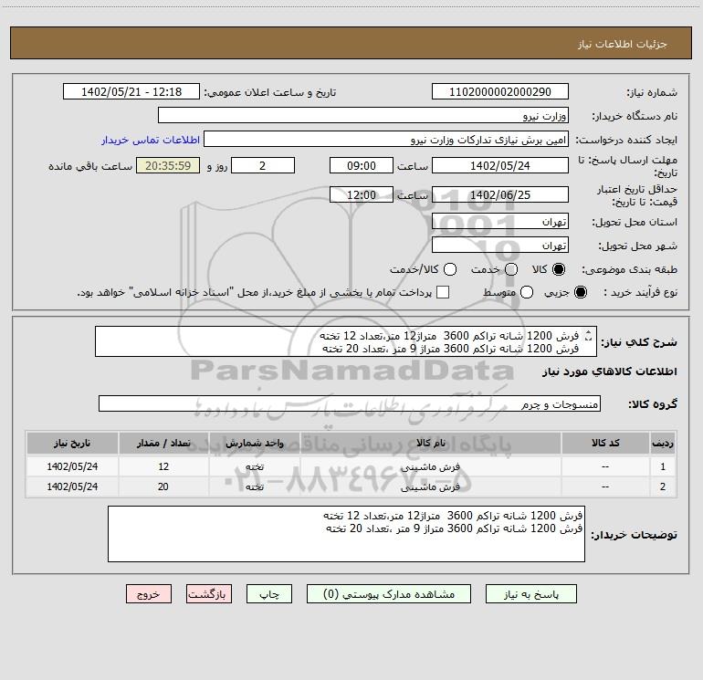
Task: Select the کالا radio button
Action: pos(559,269)
